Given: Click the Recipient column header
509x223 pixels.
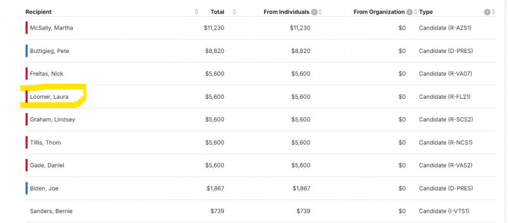Looking at the screenshot, I should tap(39, 12).
